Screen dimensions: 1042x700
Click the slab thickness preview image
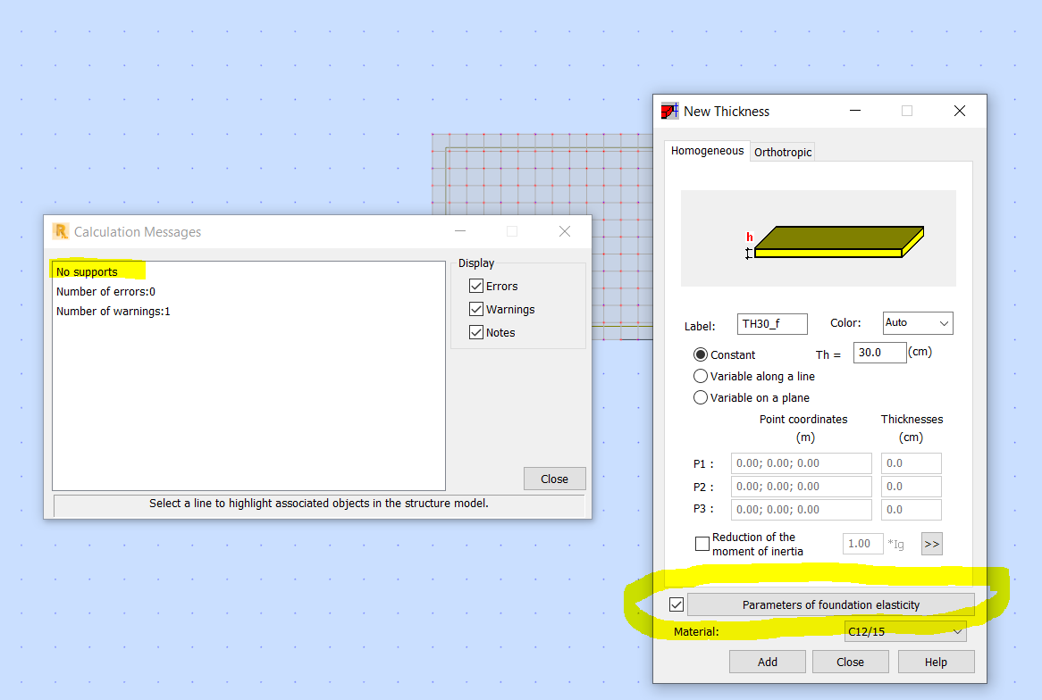819,237
